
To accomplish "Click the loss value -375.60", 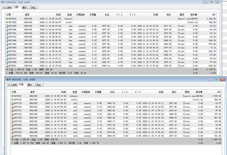I will [212, 44].
